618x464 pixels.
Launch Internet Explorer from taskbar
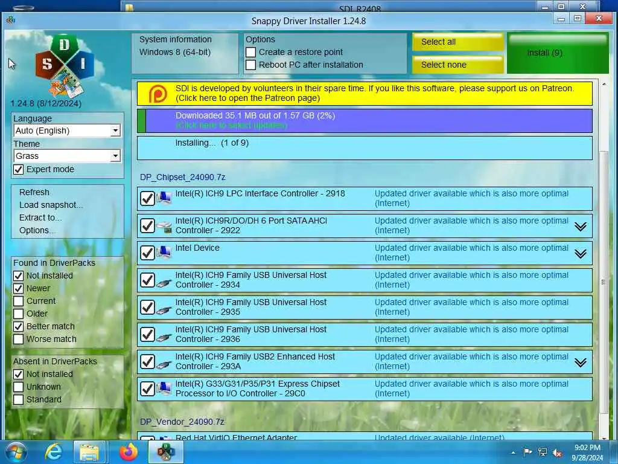pyautogui.click(x=54, y=452)
